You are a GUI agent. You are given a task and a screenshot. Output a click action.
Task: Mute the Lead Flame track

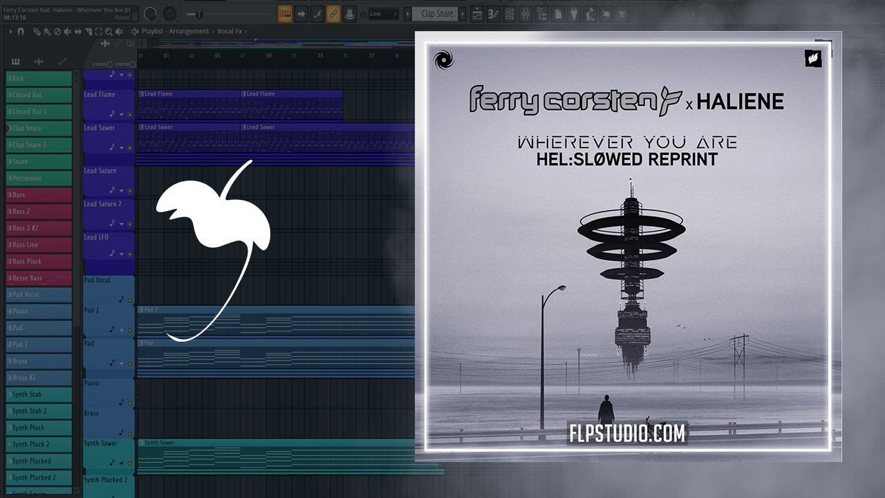coord(129,115)
